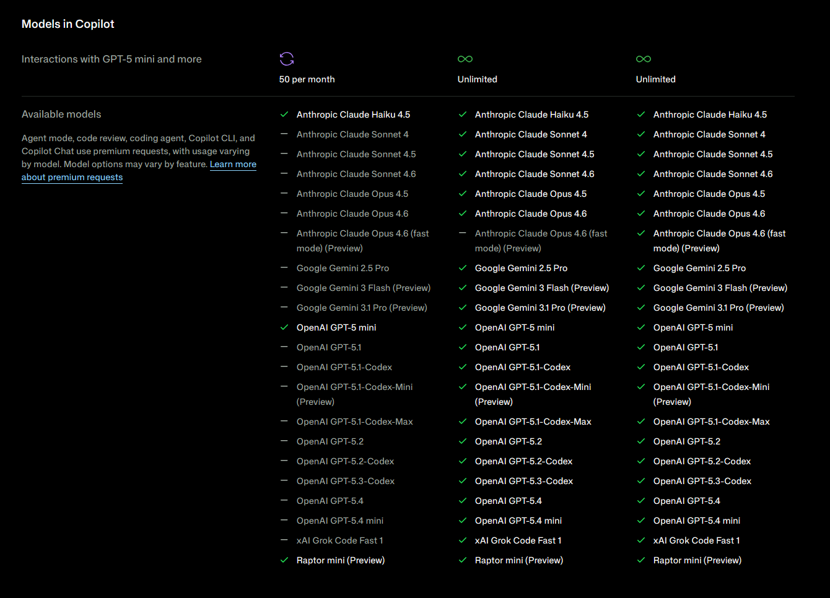Click the grayed-out xAI Grok Code Fast 1 text
Screen dimensions: 830x598
pos(340,540)
